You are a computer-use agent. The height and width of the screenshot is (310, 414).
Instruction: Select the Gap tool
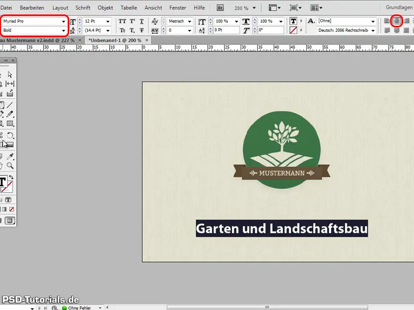10,84
